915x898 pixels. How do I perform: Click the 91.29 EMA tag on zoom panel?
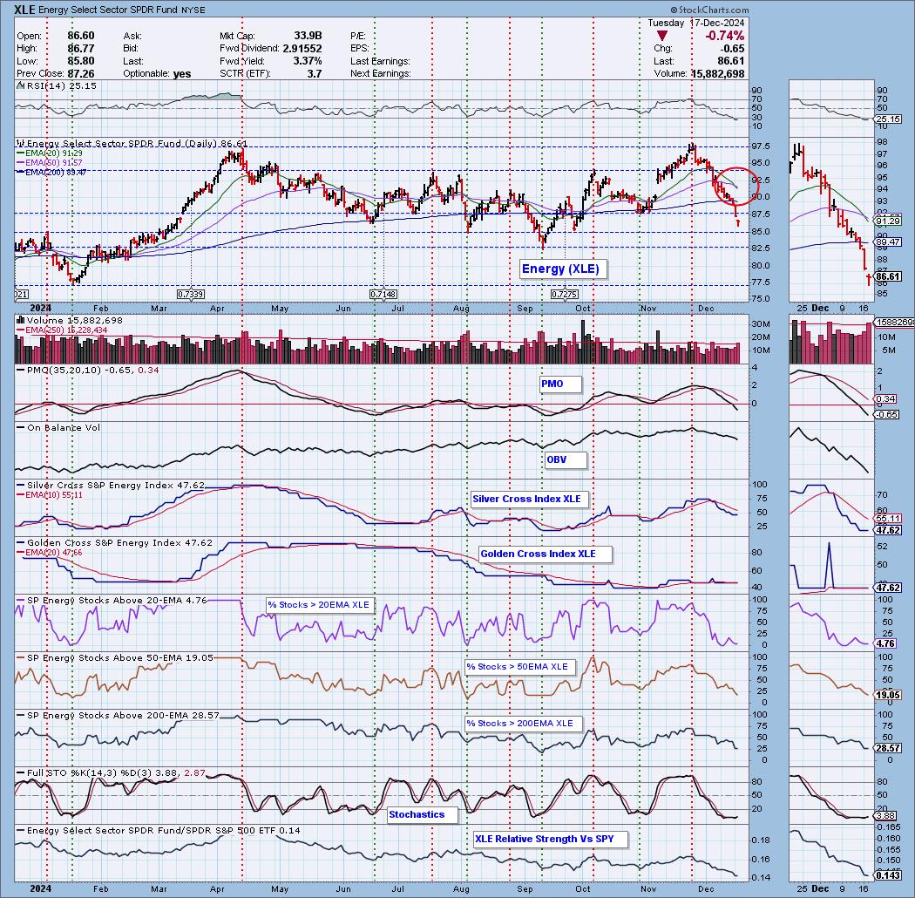pyautogui.click(x=888, y=221)
